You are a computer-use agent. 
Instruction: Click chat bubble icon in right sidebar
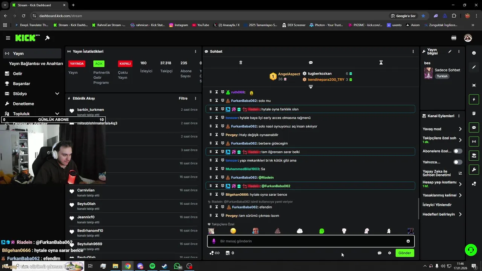(474, 128)
